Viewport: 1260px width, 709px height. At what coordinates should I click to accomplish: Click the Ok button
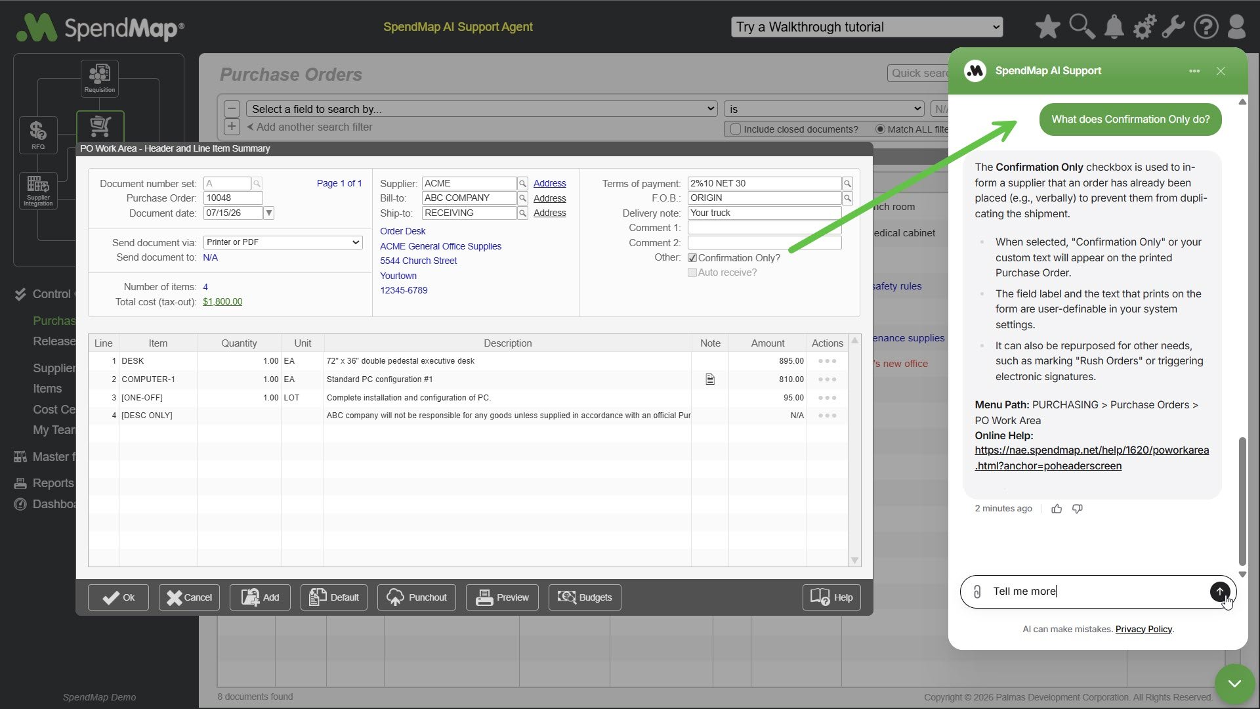118,597
